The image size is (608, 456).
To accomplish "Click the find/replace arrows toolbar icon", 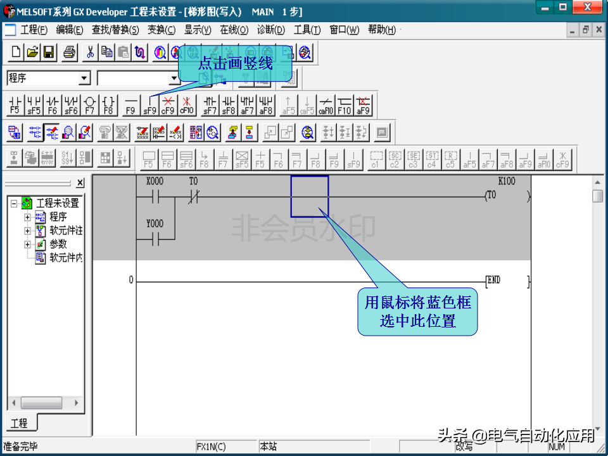I will point(139,52).
